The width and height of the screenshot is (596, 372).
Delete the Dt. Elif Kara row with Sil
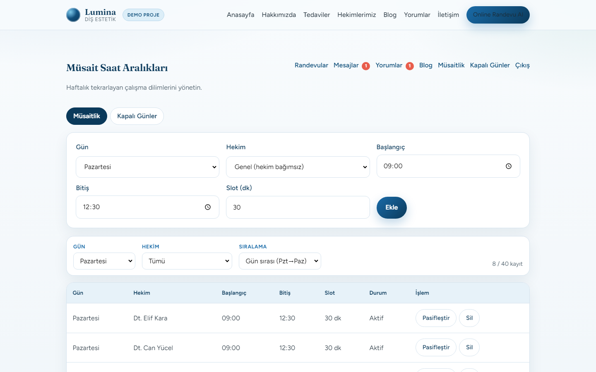(x=469, y=318)
